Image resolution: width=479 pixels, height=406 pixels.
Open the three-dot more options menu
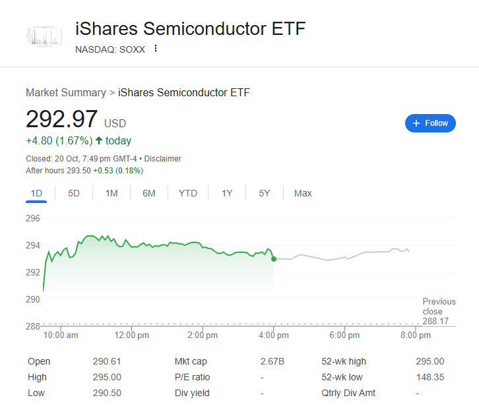click(156, 49)
